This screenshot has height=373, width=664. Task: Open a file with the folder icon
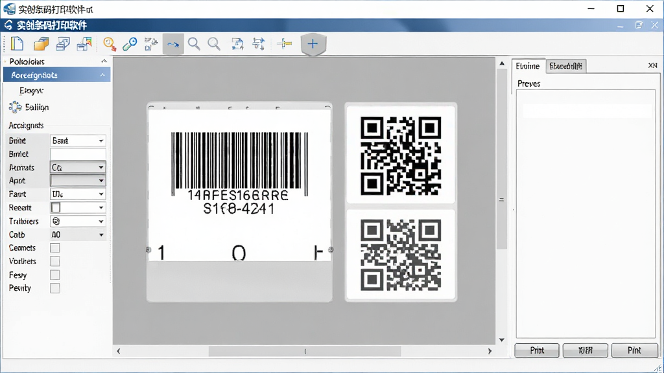[x=41, y=44]
